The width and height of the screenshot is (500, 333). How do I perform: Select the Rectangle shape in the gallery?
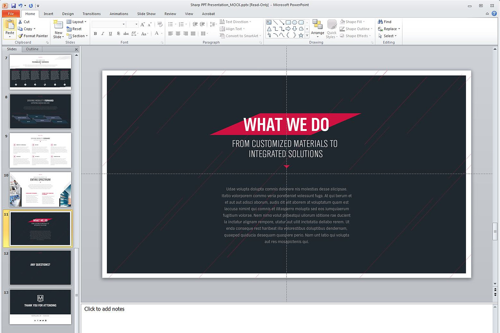click(x=288, y=22)
